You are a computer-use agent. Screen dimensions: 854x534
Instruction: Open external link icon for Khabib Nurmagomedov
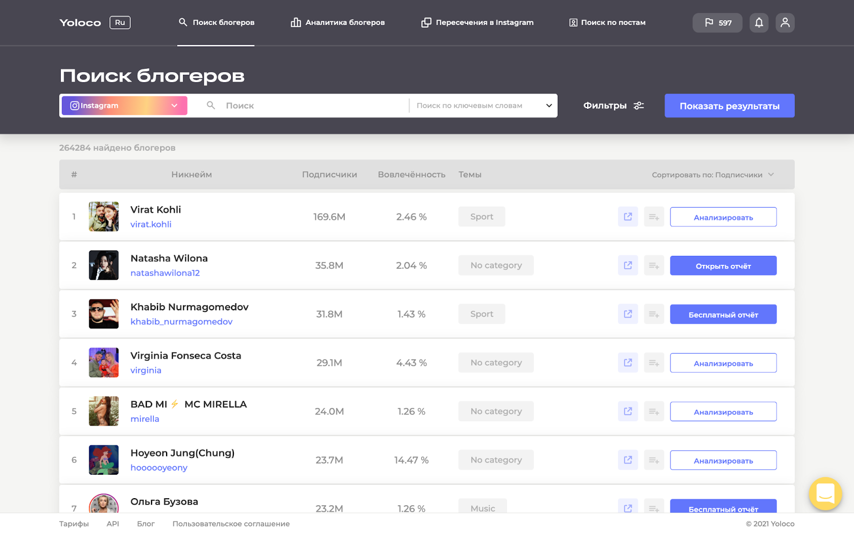[x=628, y=314]
